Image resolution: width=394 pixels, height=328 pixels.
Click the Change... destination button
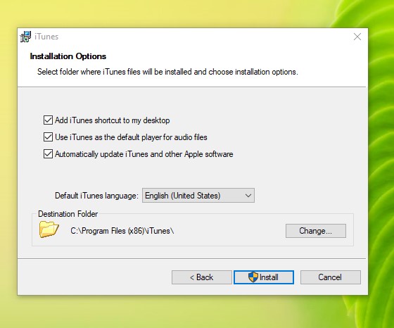[316, 231]
